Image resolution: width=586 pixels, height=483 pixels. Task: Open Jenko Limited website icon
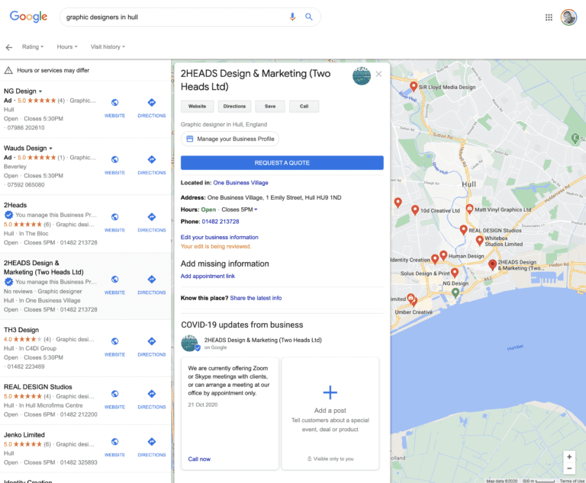tap(114, 442)
